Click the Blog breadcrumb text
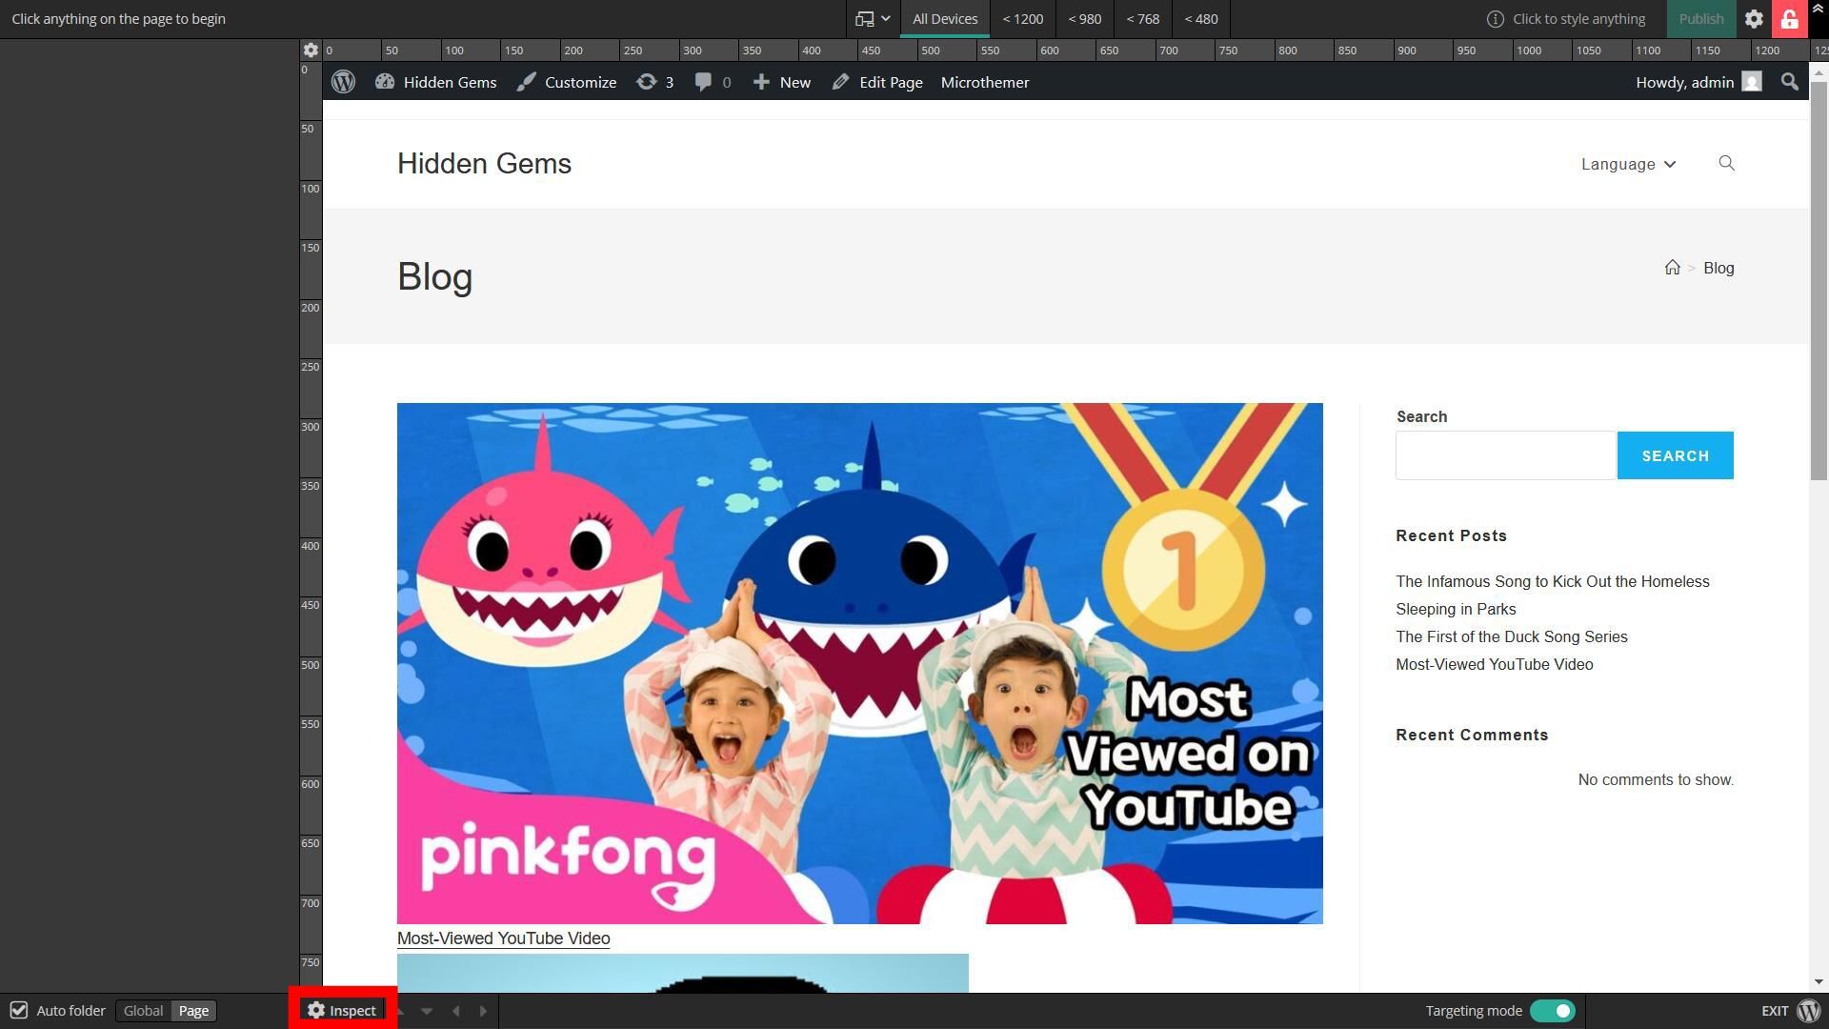1829x1029 pixels. coord(1718,268)
